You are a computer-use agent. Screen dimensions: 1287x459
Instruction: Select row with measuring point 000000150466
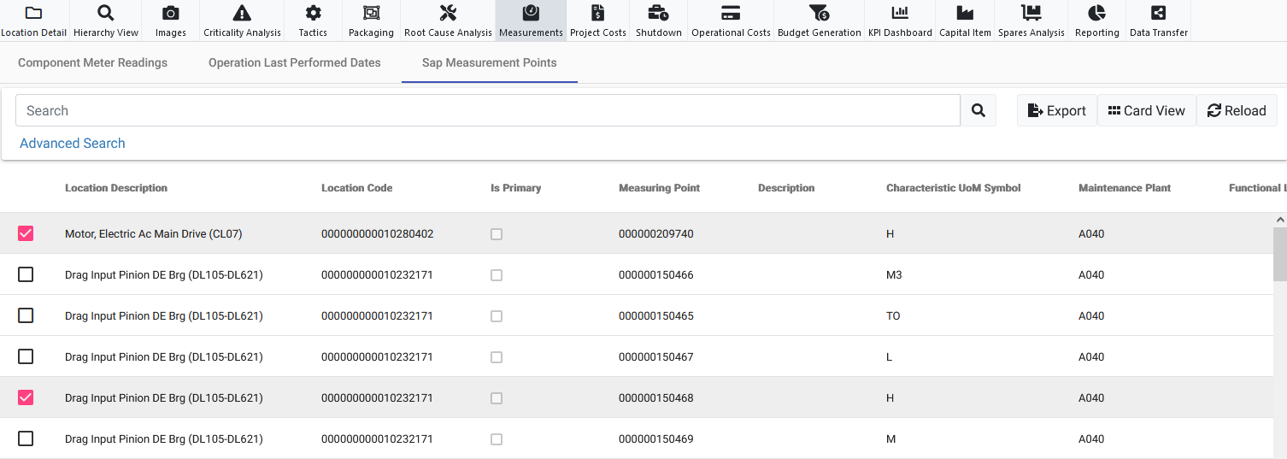click(x=26, y=274)
